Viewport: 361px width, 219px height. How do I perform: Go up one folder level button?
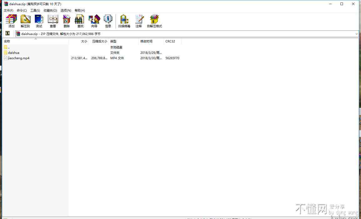(8, 33)
